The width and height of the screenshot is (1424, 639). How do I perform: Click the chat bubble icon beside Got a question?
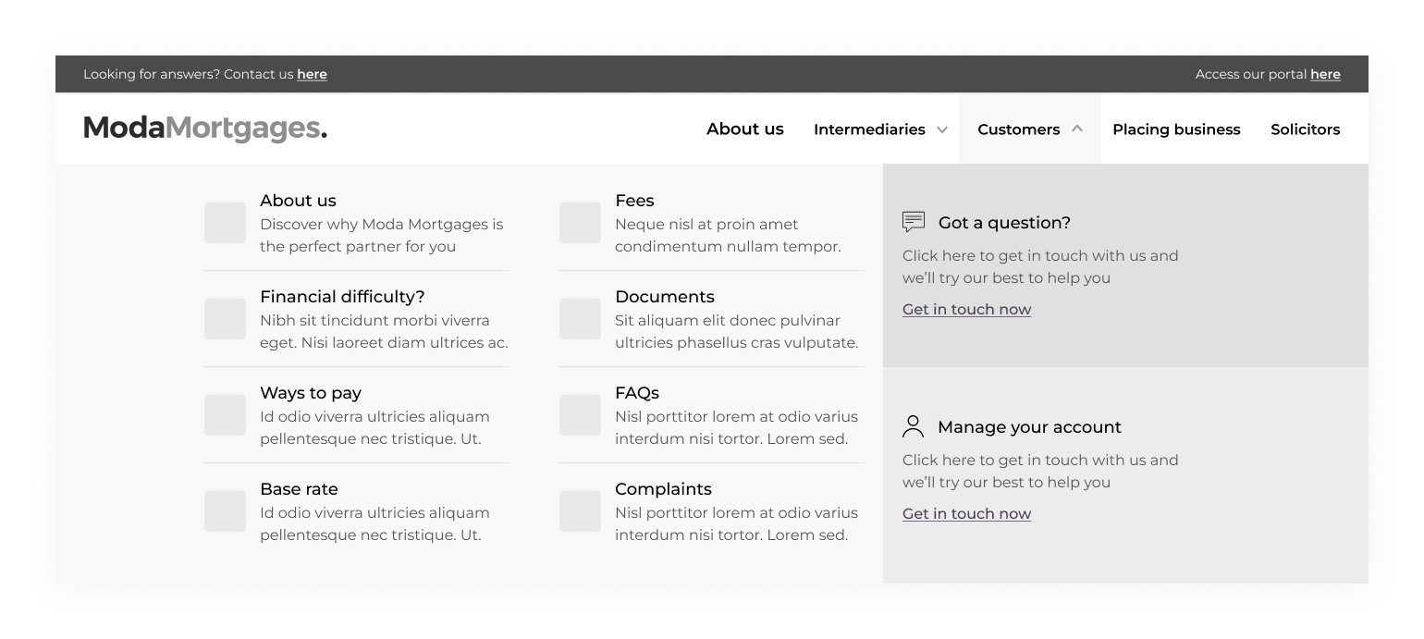(x=913, y=222)
